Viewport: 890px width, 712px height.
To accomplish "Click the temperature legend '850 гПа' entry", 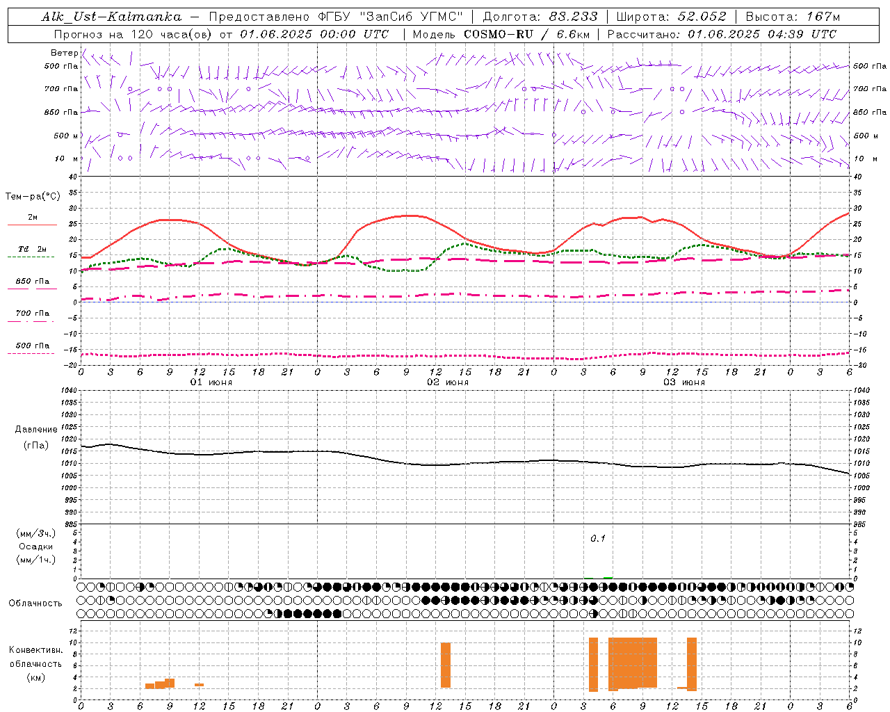I will 33,282.
